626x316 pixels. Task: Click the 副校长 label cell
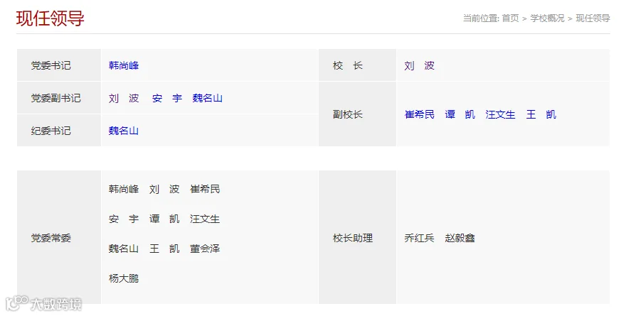pyautogui.click(x=357, y=114)
